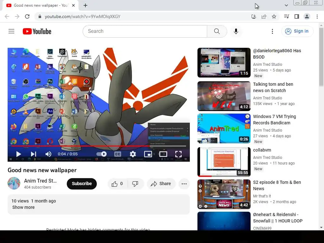This screenshot has width=324, height=243.
Task: Open YouTube settings three-dot menu
Action: point(272,31)
